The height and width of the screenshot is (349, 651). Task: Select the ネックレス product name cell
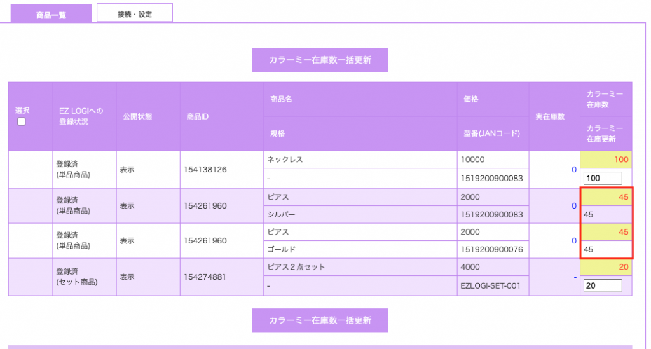pos(360,160)
